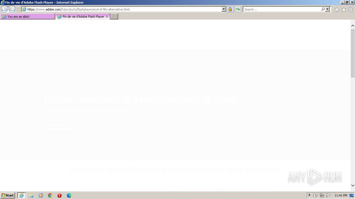The image size is (355, 199).
Task: Launch Google Chrome from the taskbar
Action: pos(50,195)
